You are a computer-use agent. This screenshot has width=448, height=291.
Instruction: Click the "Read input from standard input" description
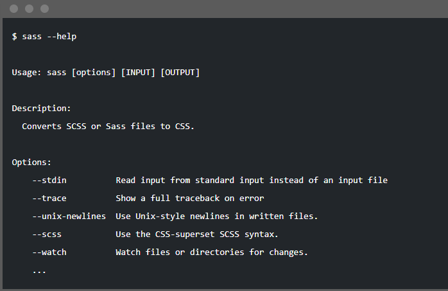[252, 181]
